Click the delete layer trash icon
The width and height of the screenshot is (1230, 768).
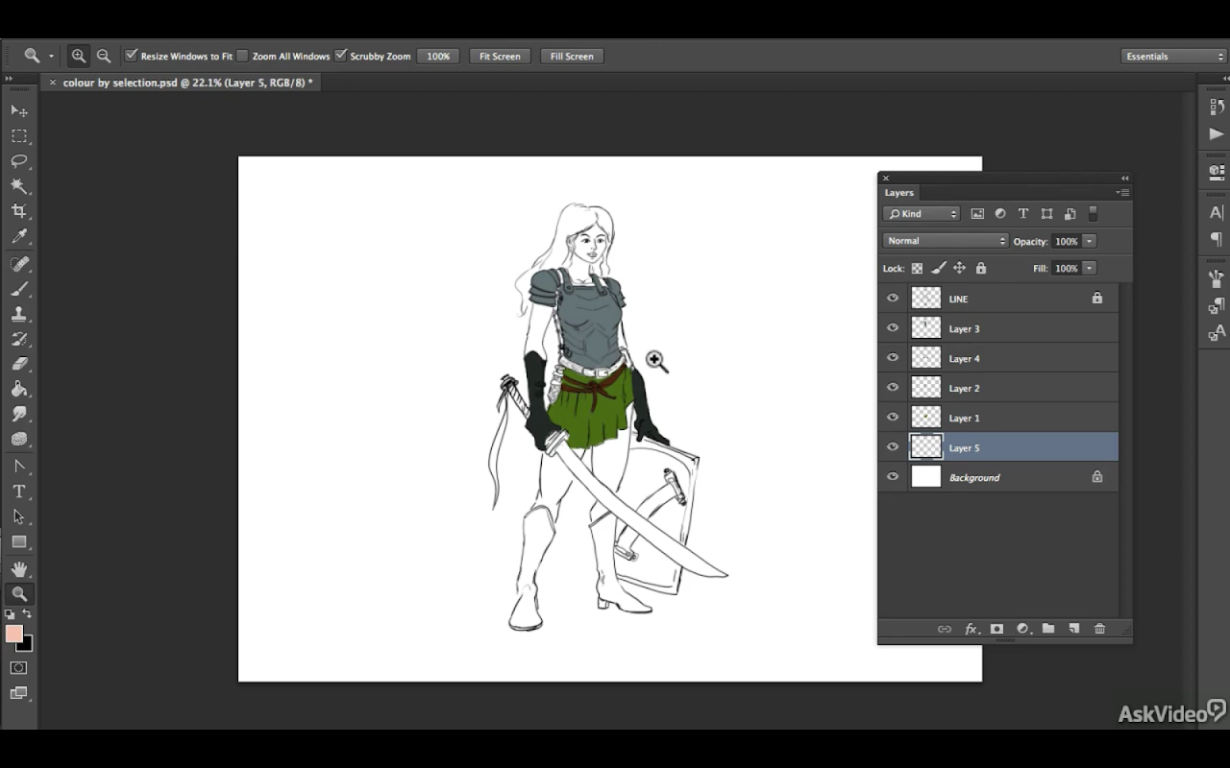point(1099,629)
